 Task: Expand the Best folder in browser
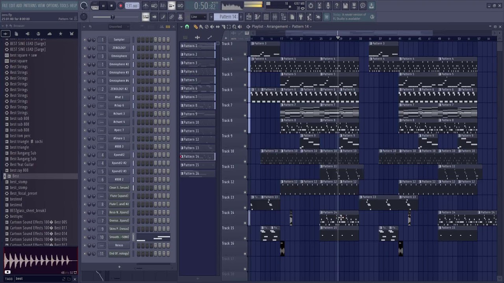coord(5,176)
